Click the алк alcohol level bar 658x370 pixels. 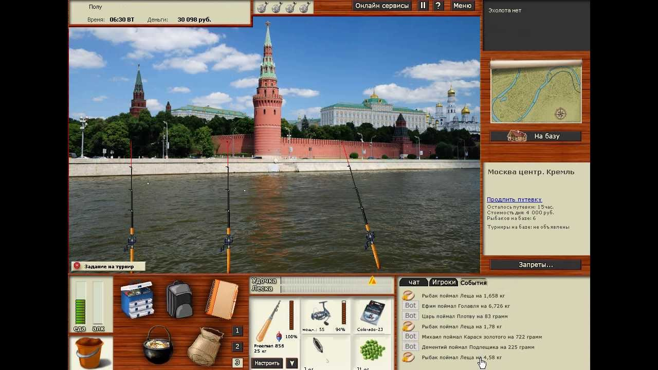click(98, 303)
